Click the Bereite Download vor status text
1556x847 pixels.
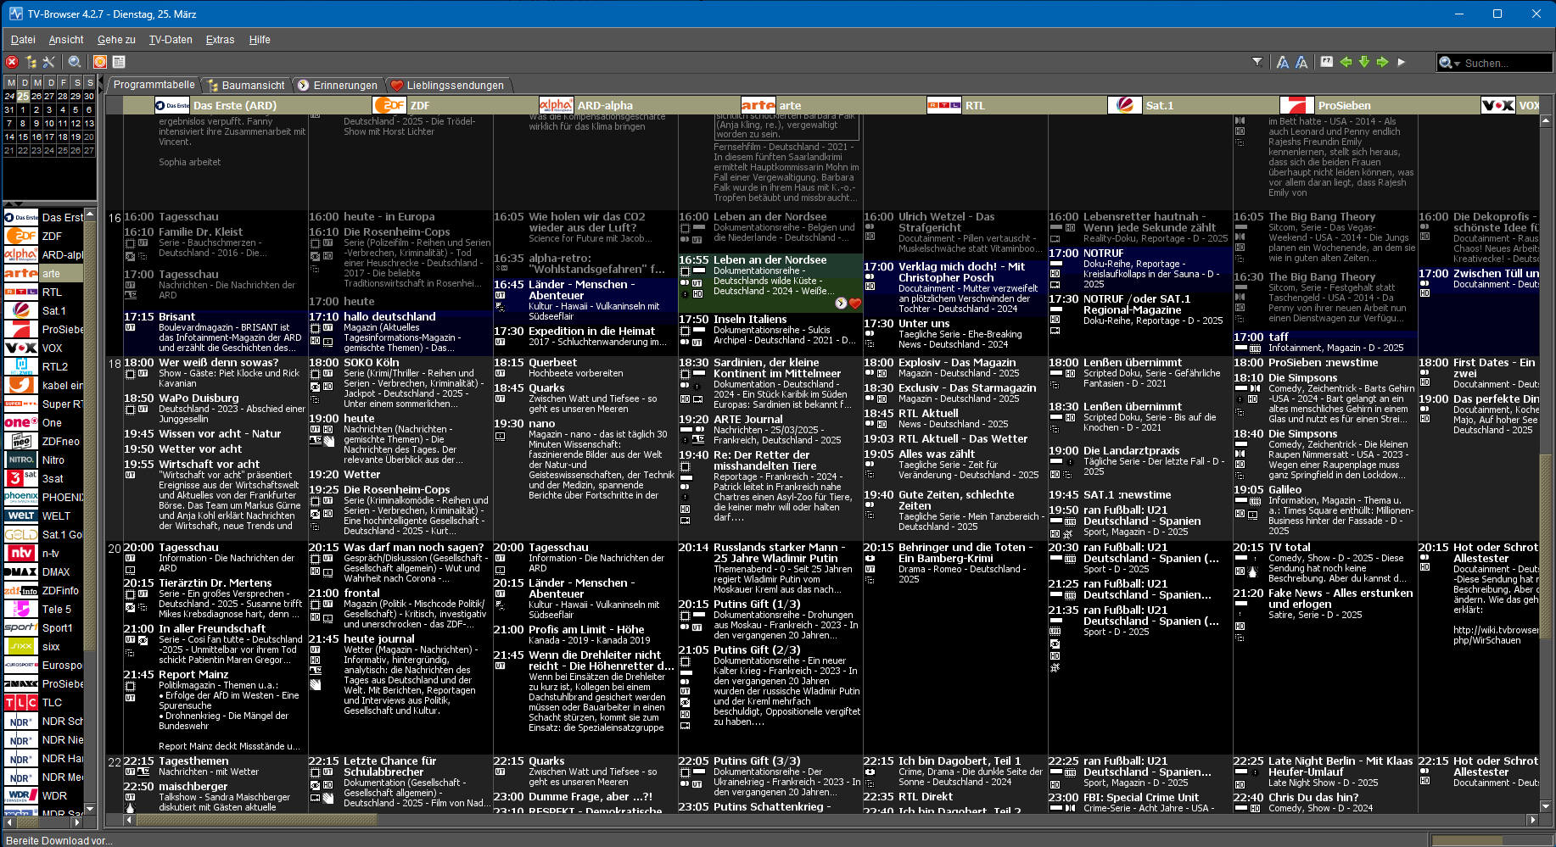coord(59,840)
